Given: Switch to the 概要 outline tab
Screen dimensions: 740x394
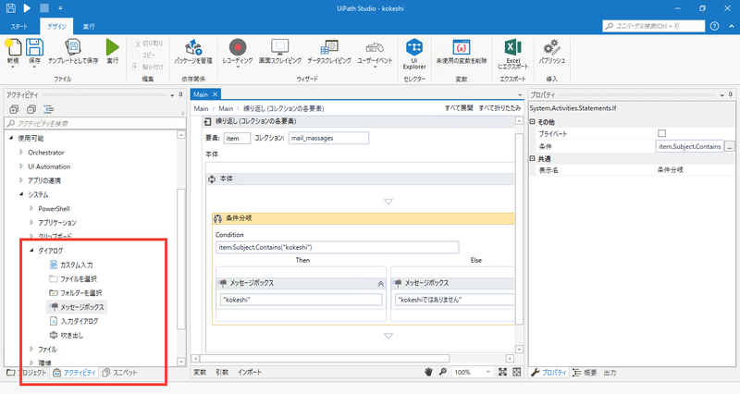Looking at the screenshot, I should (x=585, y=373).
